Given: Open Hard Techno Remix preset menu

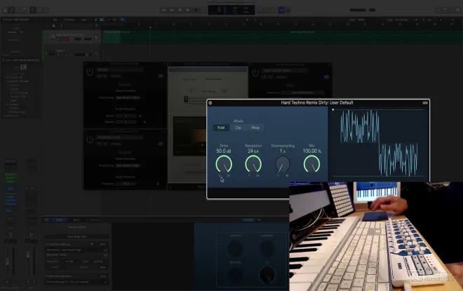Looking at the screenshot, I should click(286, 71).
